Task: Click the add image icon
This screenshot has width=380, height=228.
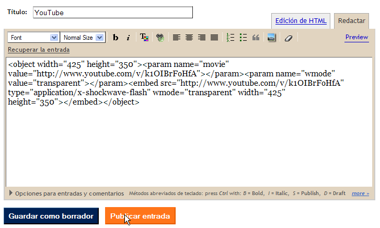Action: point(271,38)
